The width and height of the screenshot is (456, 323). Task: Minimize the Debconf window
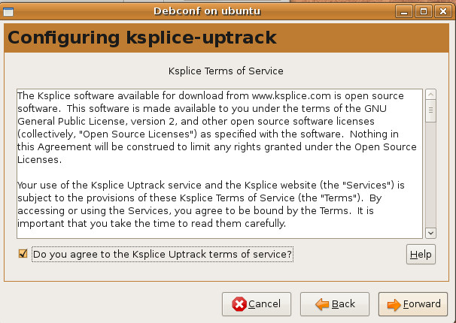(x=403, y=11)
